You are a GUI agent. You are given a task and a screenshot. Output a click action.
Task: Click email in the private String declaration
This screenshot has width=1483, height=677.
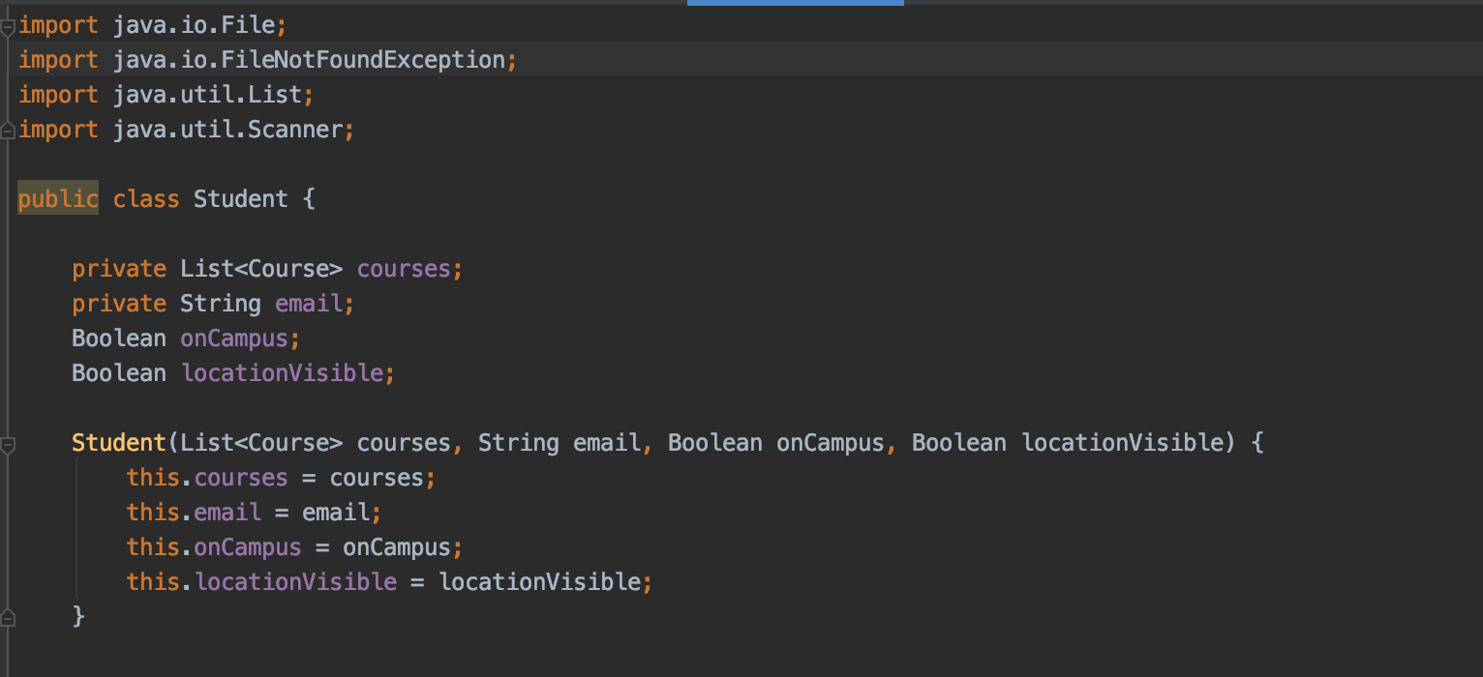pos(309,304)
